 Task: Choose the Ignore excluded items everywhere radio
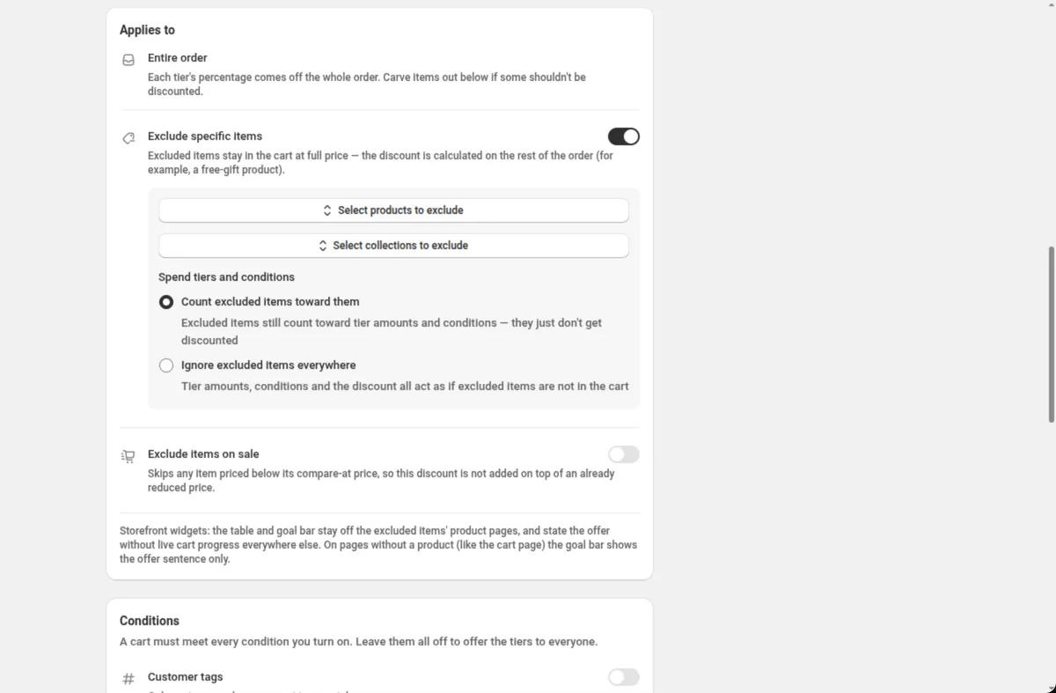tap(166, 365)
